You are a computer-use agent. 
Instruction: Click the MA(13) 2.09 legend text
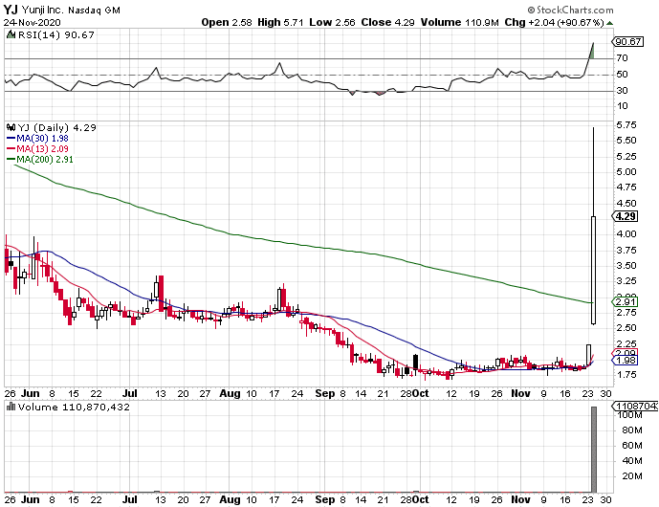[42, 149]
